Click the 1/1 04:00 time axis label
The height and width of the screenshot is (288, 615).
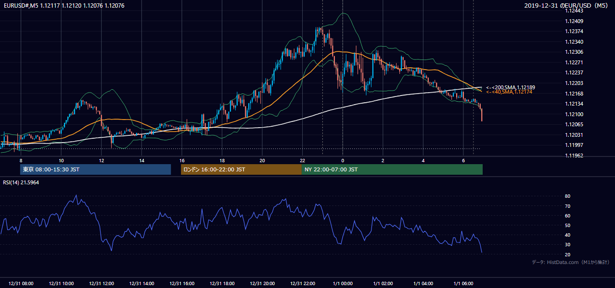point(423,284)
